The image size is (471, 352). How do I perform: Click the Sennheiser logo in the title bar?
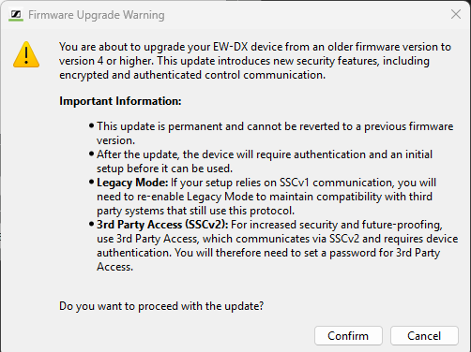tap(16, 15)
